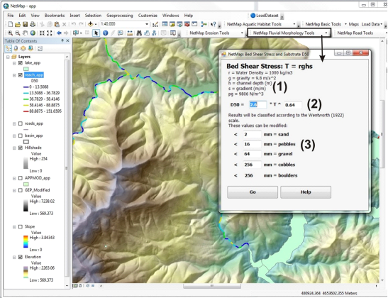Open the Customize menu
Image resolution: width=388 pixels, height=298 pixels.
pos(148,16)
